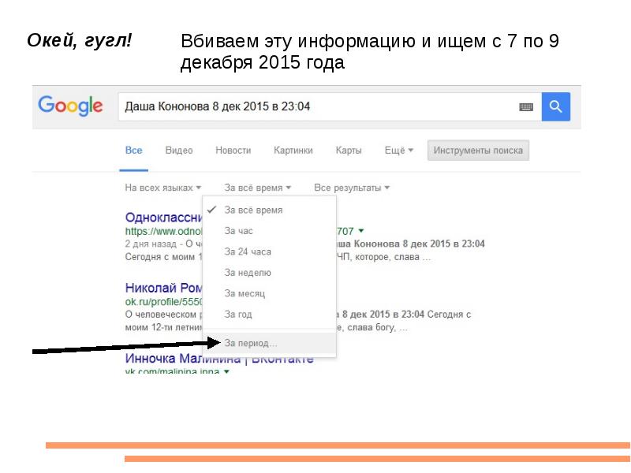Collapse the За всё время filter dropdown
This screenshot has width=631, height=473.
[x=258, y=188]
